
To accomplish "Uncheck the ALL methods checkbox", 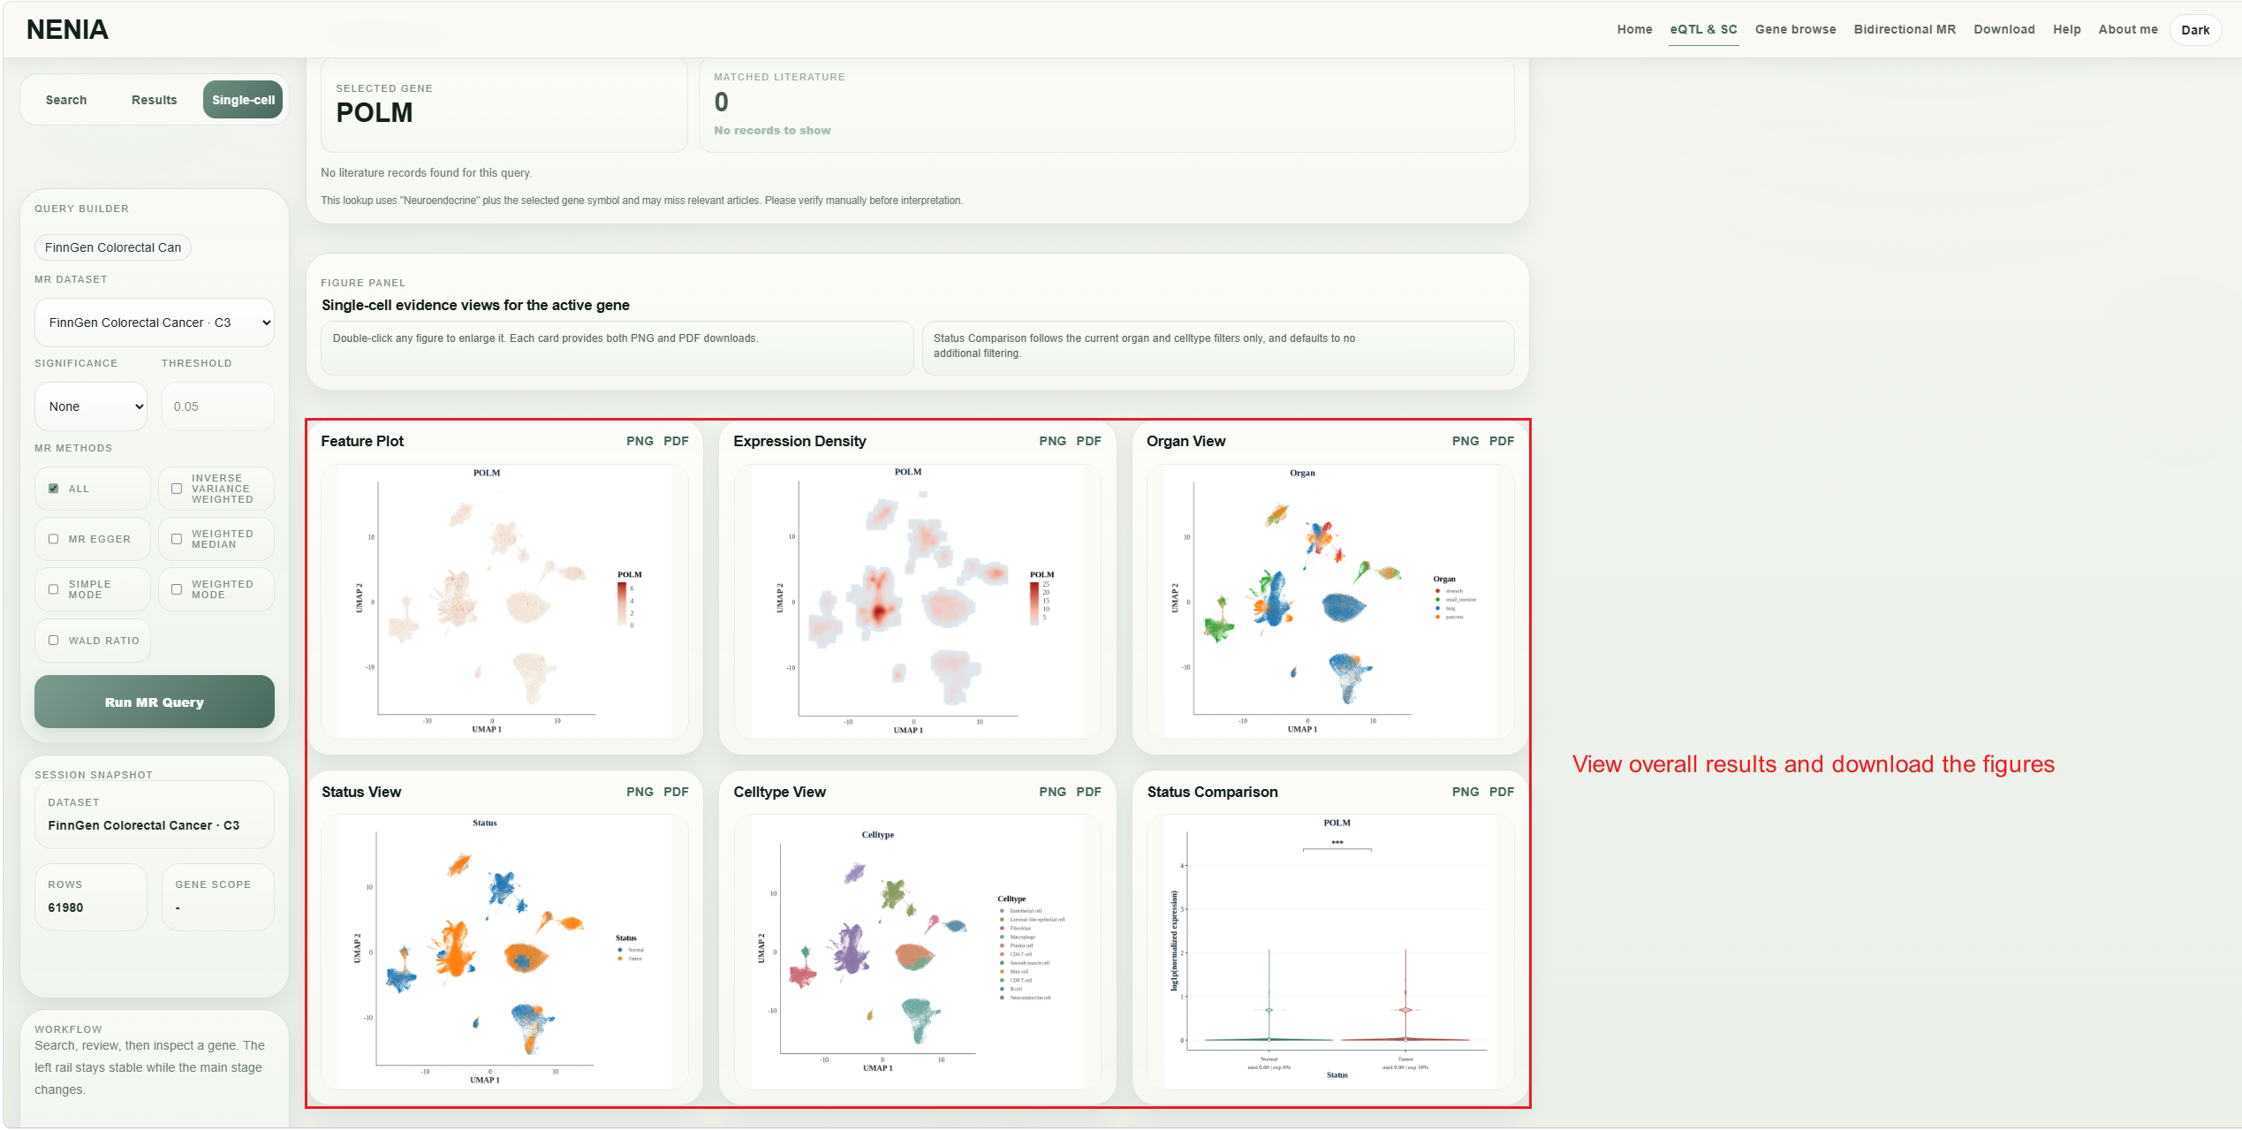I will pos(54,489).
